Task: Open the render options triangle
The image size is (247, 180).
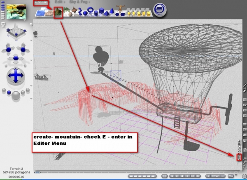Action: tap(31, 99)
